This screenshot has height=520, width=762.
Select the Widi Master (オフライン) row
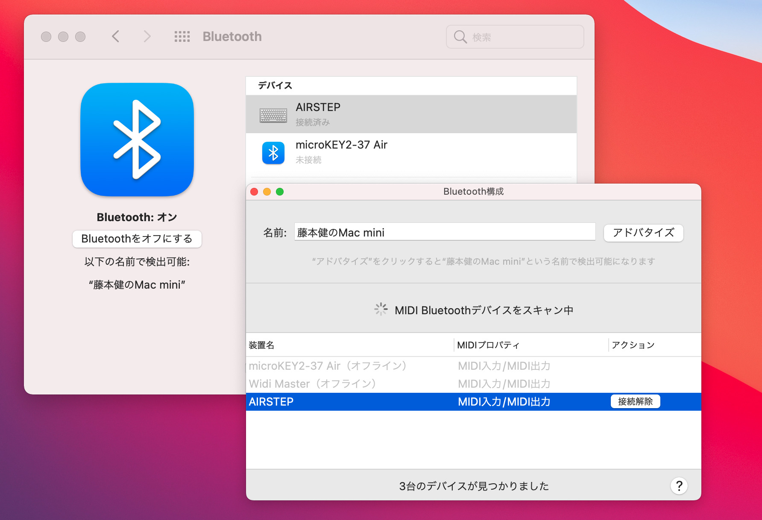click(473, 384)
